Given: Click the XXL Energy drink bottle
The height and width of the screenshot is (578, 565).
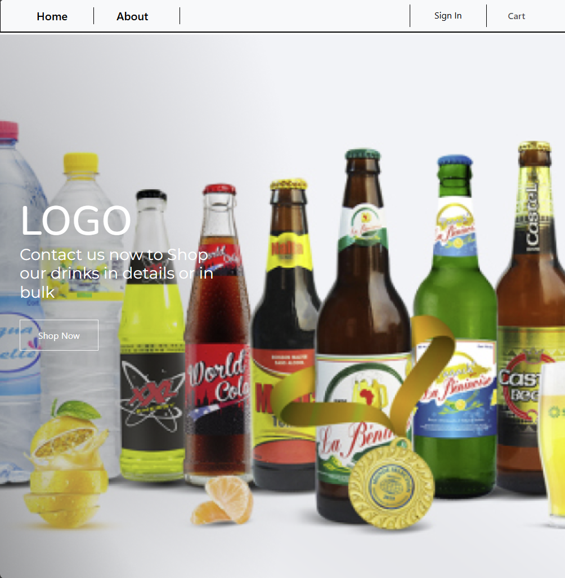Looking at the screenshot, I should pos(152,335).
